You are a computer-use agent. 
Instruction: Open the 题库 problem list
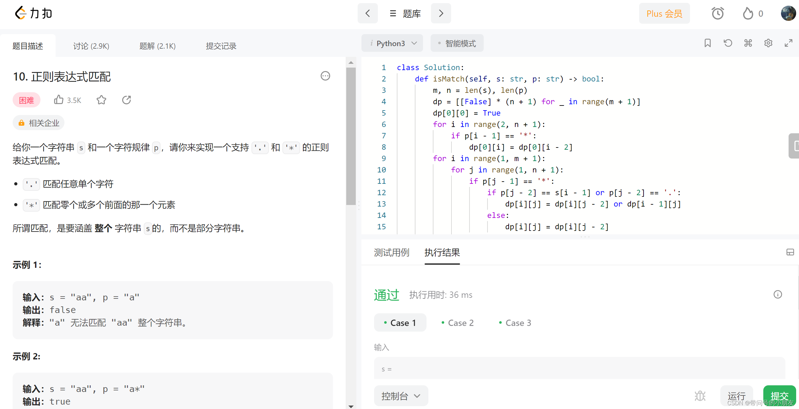pyautogui.click(x=405, y=14)
